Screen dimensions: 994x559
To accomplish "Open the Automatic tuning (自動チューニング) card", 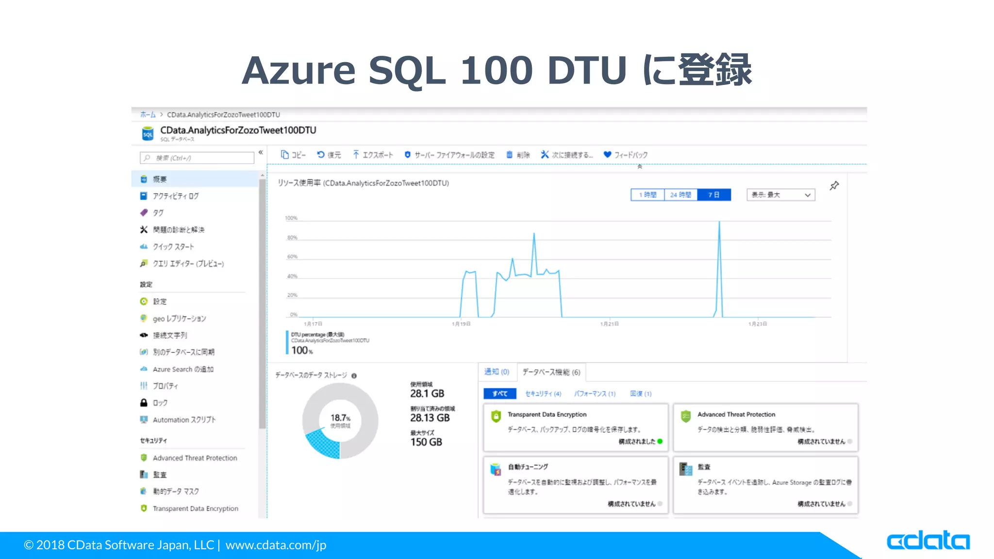I will click(576, 485).
